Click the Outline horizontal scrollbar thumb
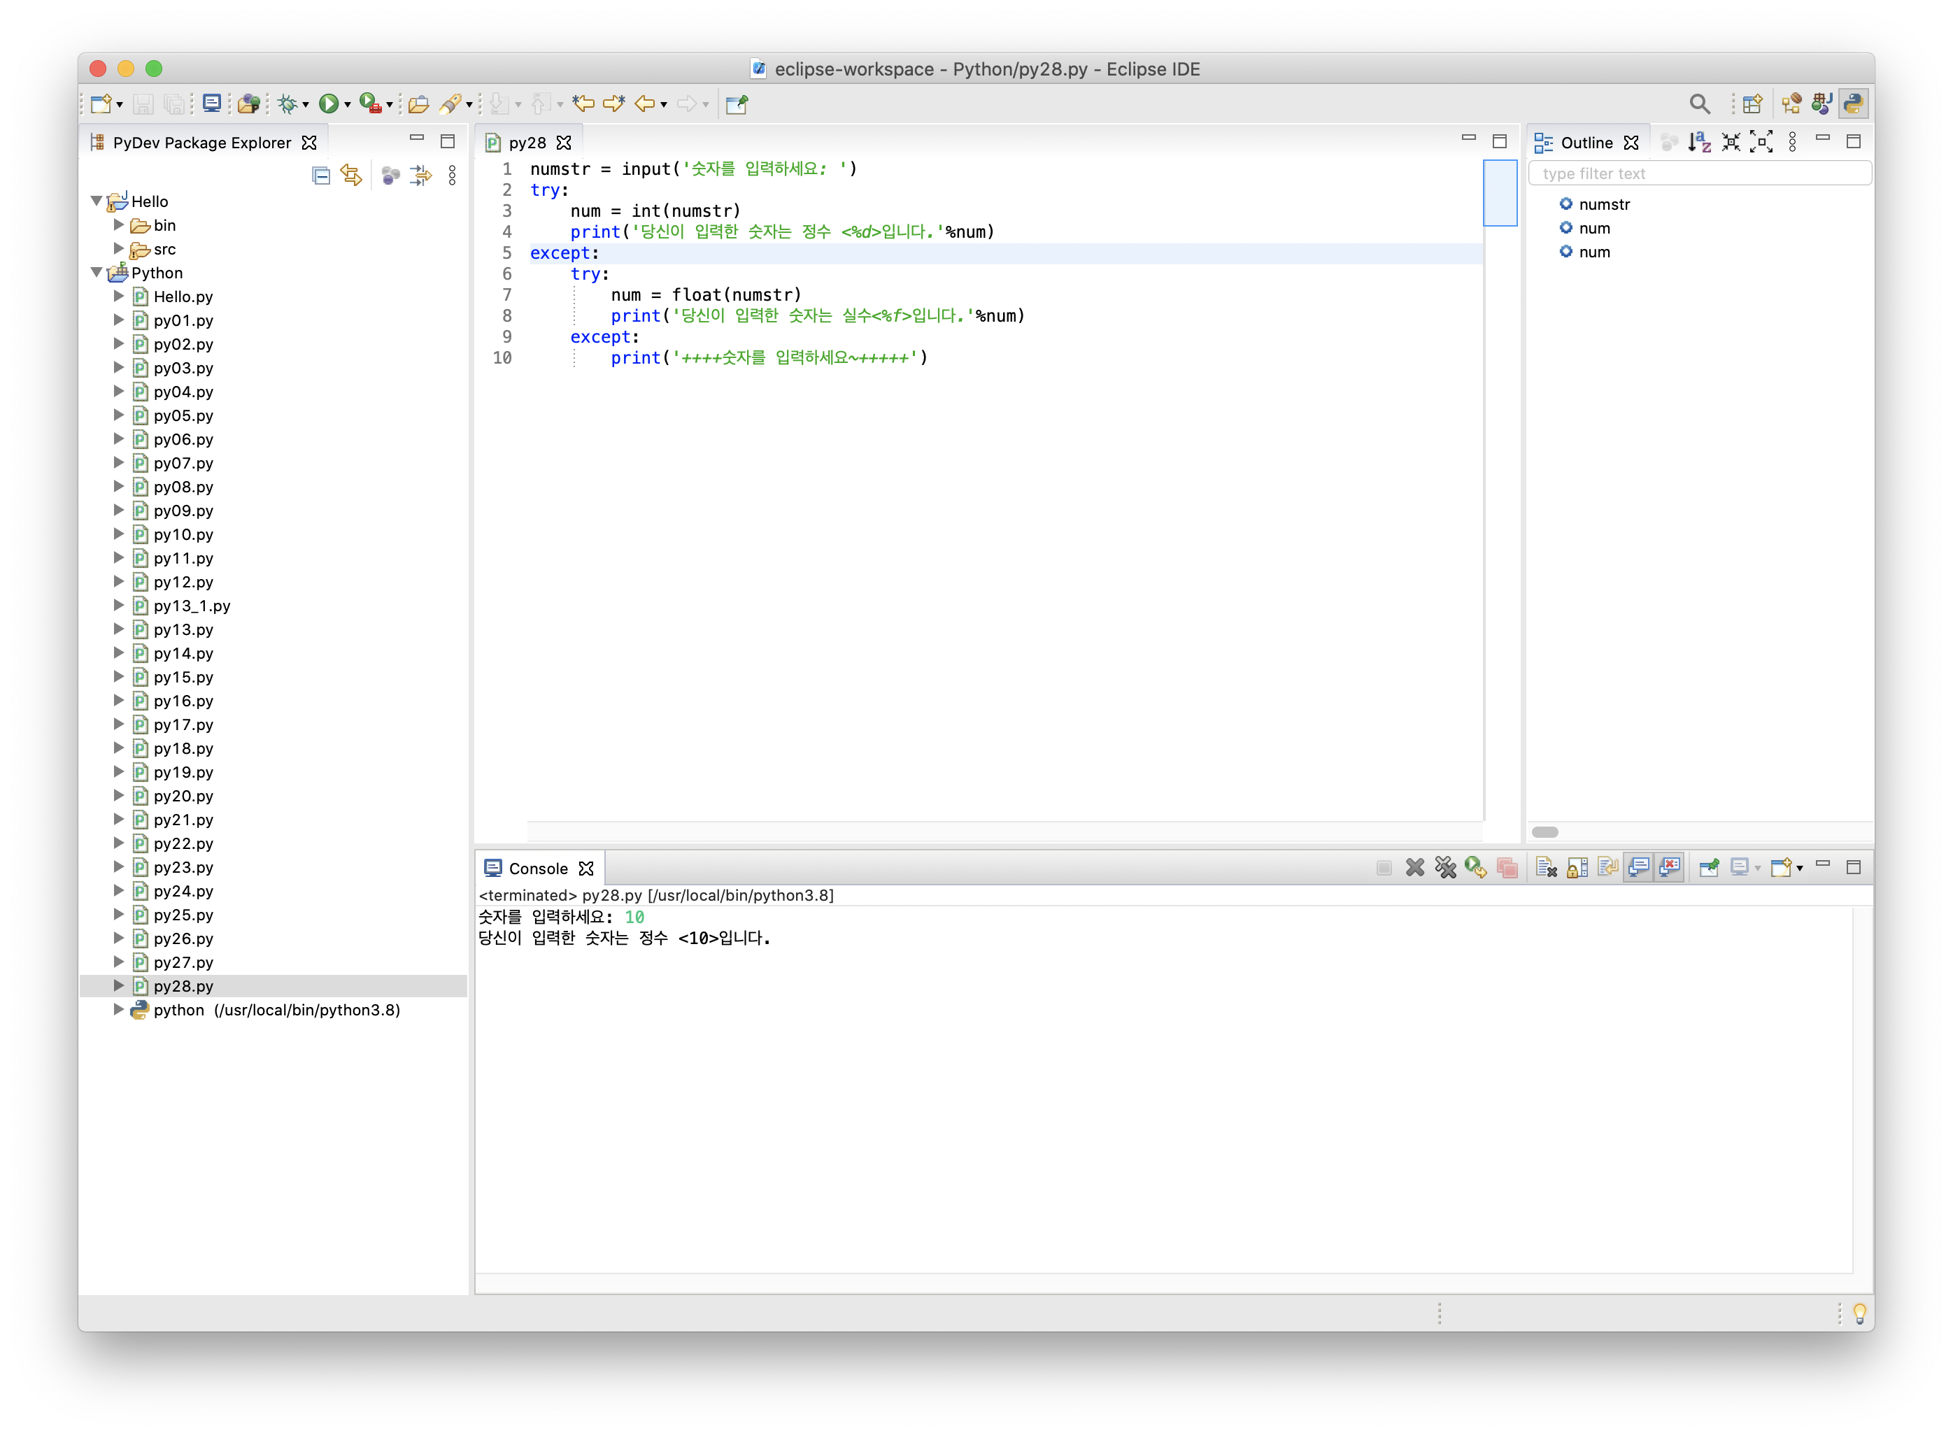The image size is (1953, 1435). (1544, 831)
